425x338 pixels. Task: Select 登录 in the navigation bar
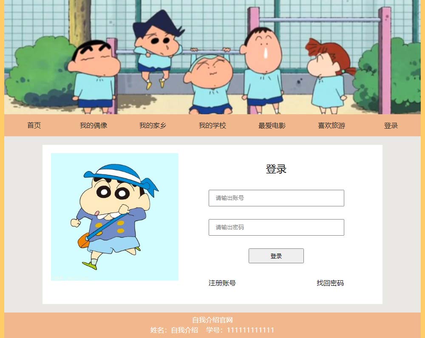[x=391, y=125]
